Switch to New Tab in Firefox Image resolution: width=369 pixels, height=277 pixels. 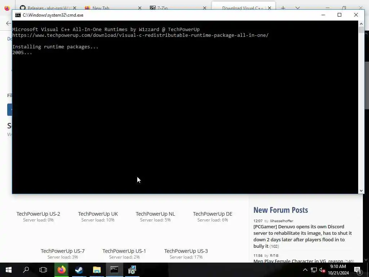pos(101,8)
